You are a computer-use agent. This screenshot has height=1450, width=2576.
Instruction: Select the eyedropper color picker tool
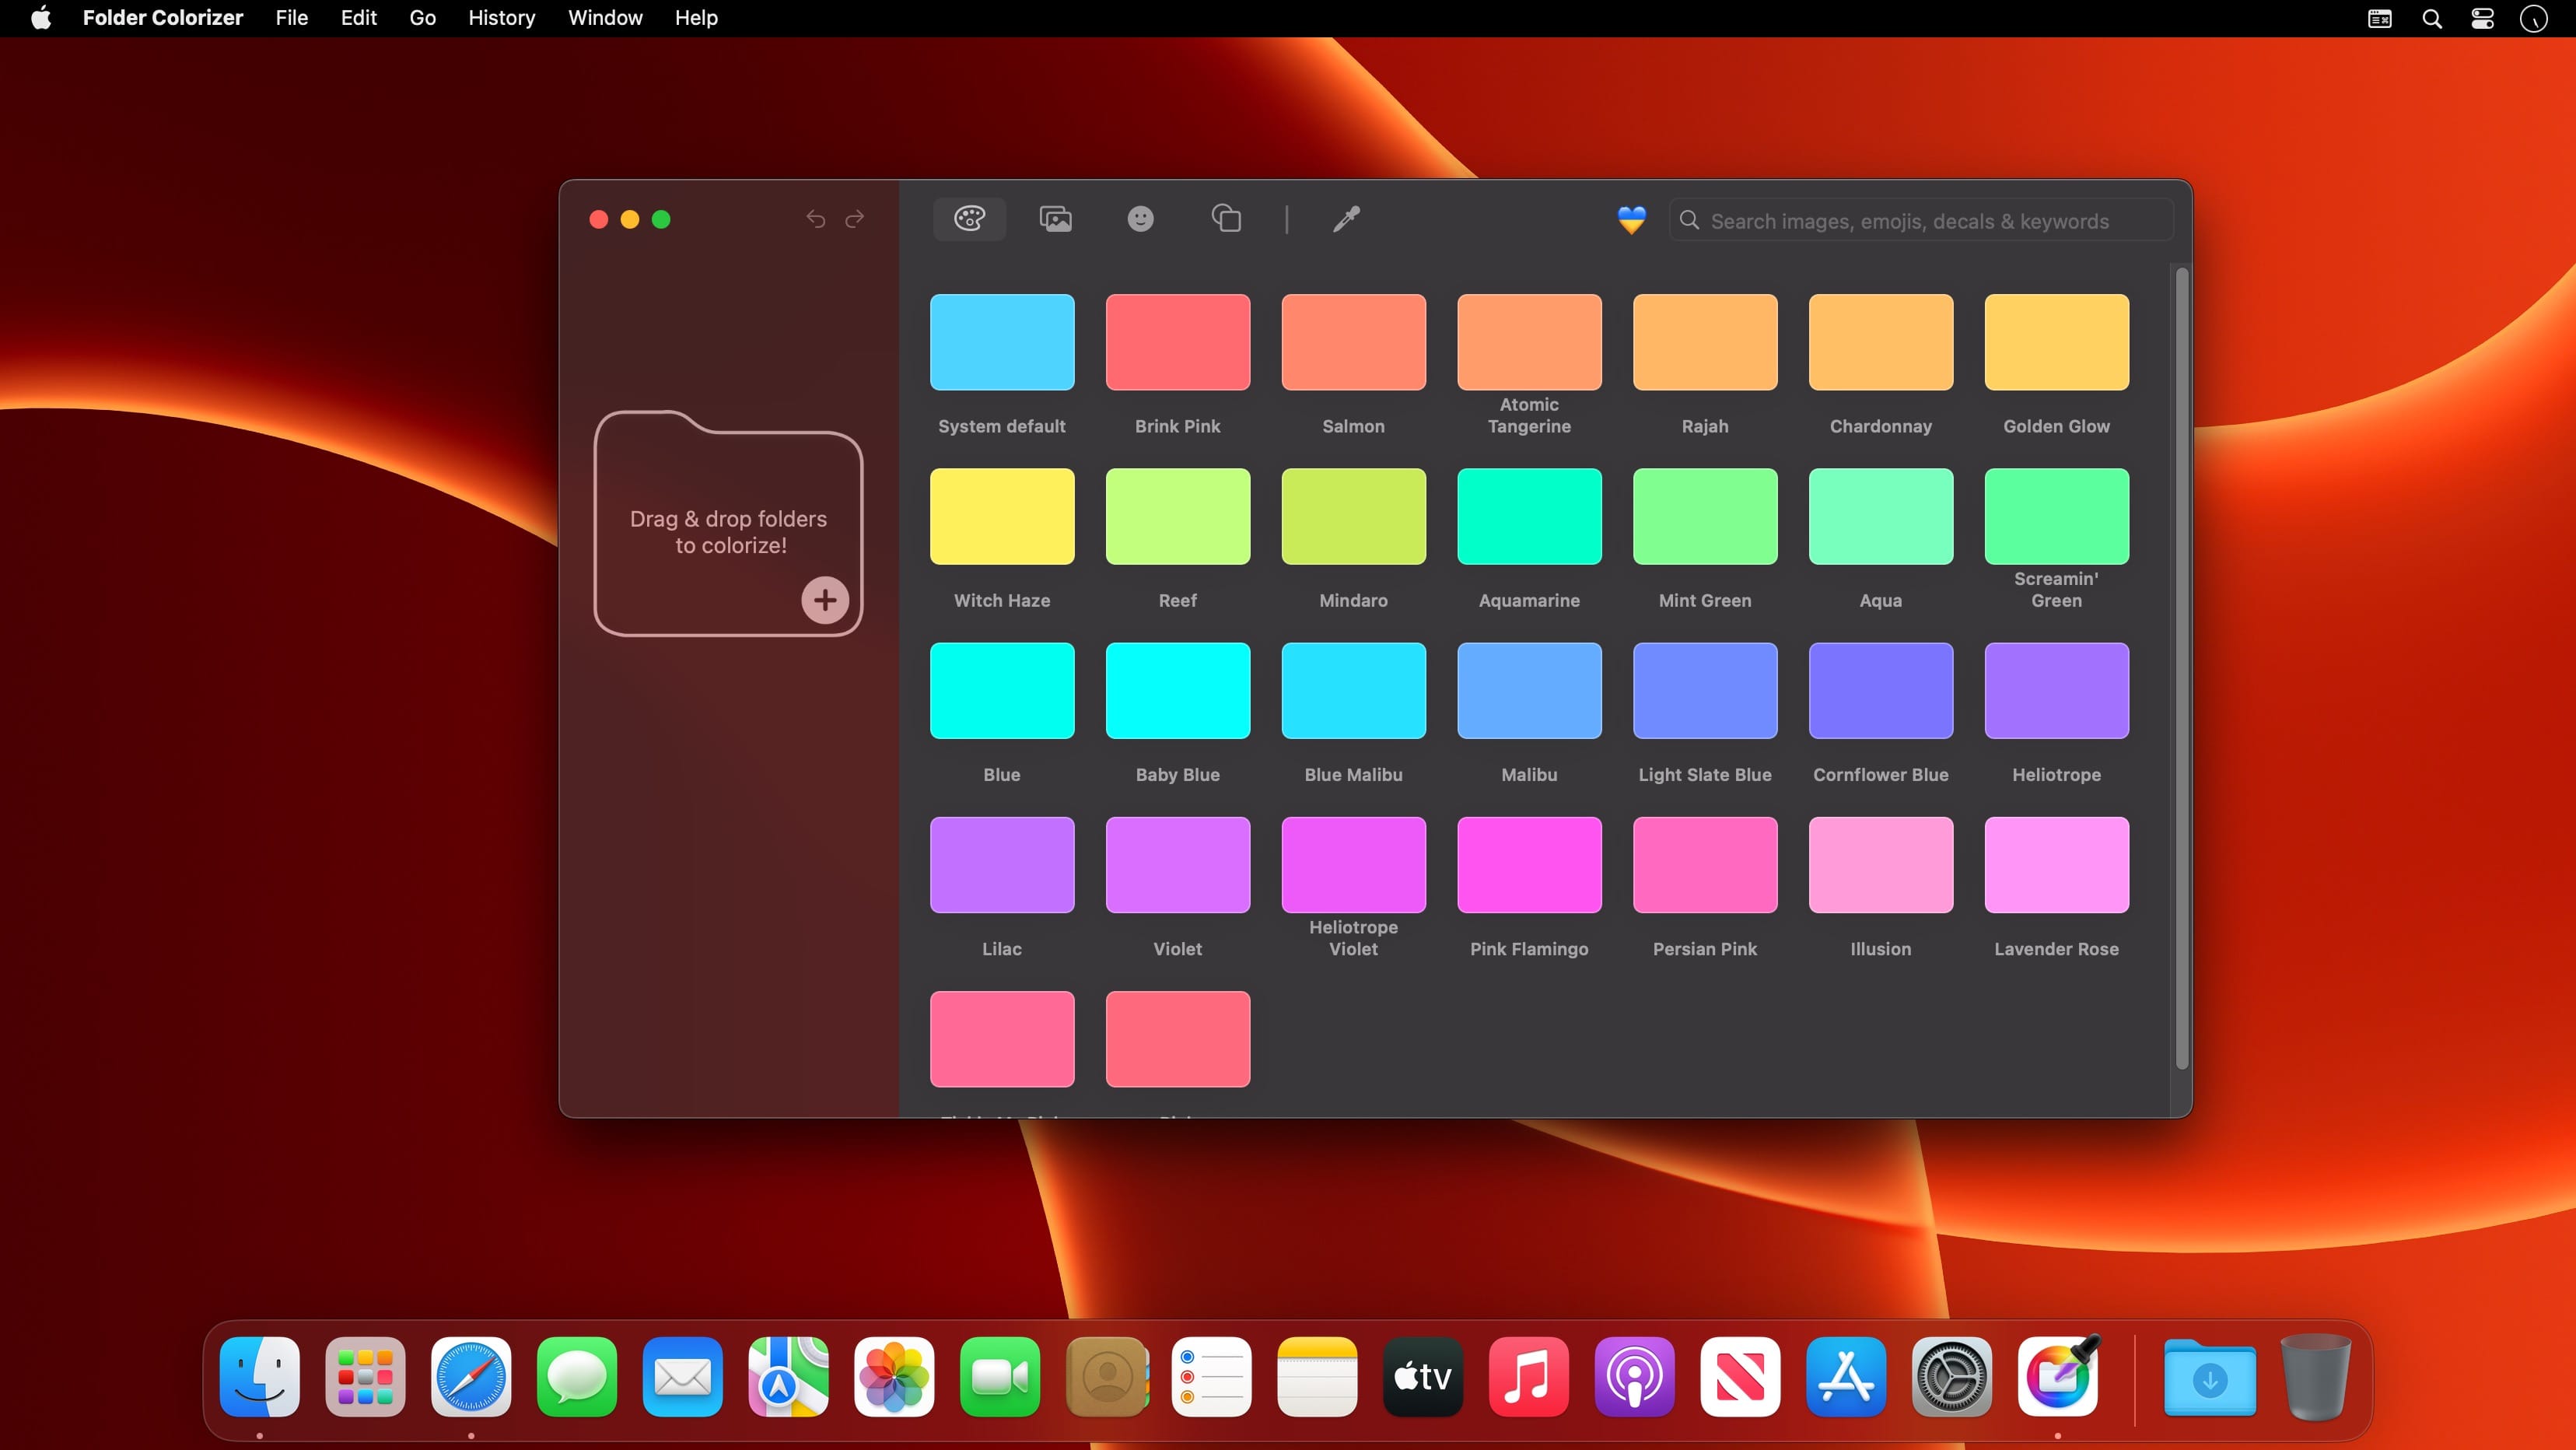coord(1346,218)
